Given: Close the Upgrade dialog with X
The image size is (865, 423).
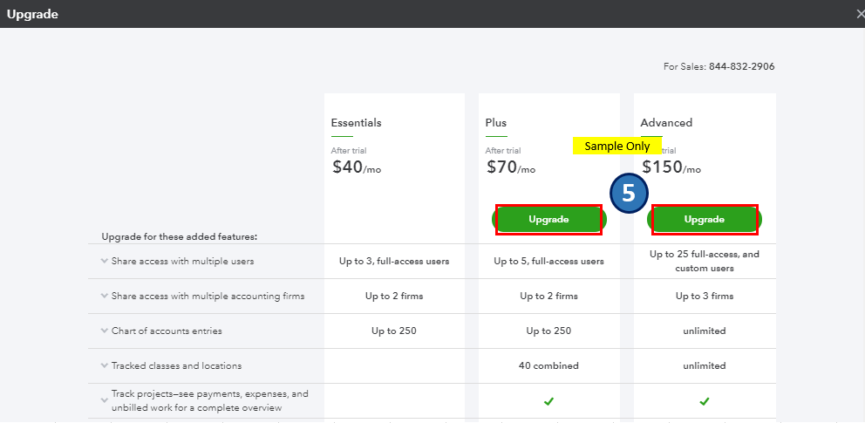Looking at the screenshot, I should [x=859, y=14].
